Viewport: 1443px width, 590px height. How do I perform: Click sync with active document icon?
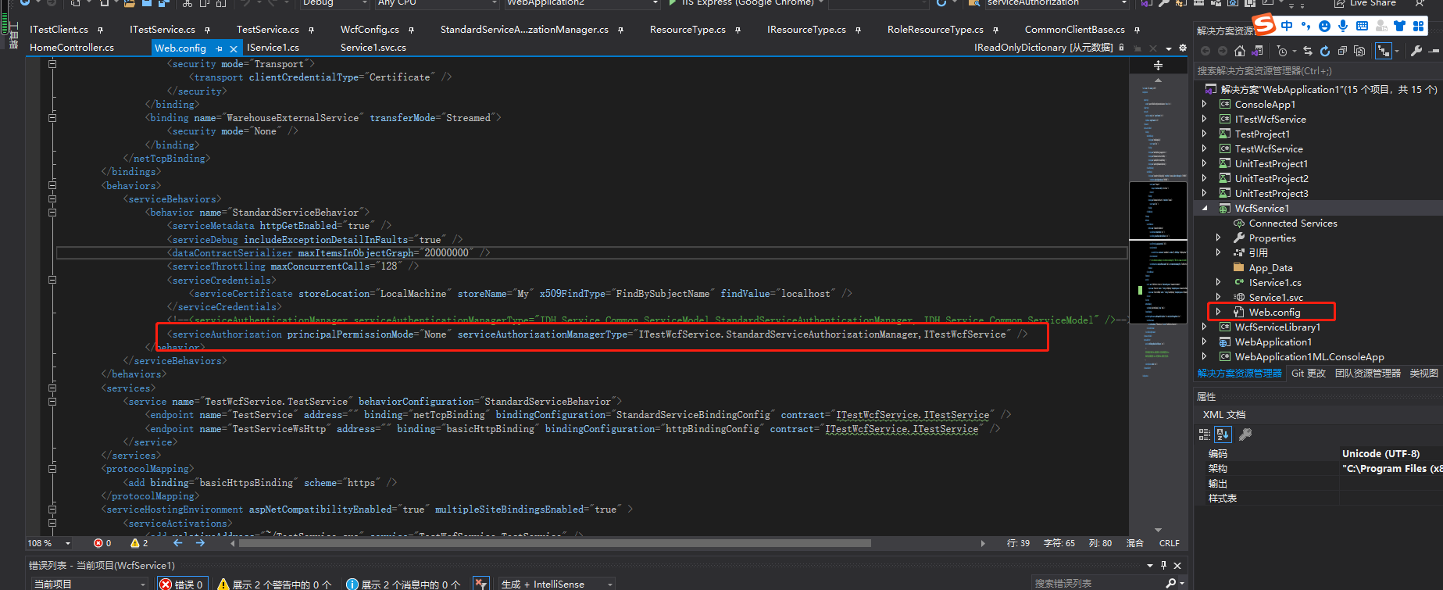[1307, 52]
